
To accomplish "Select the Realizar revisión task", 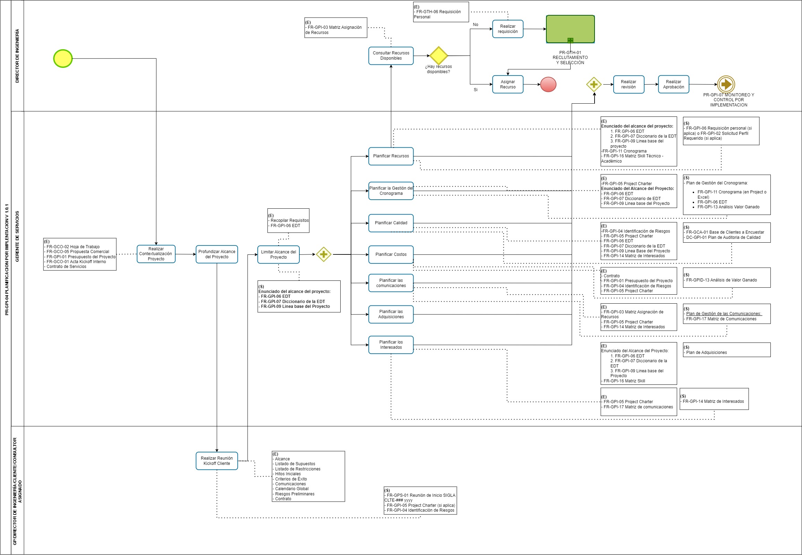I will (x=629, y=85).
